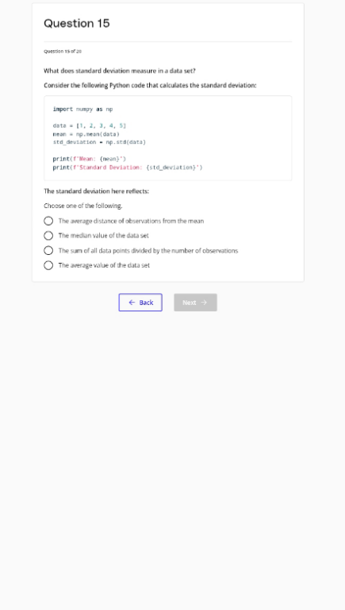The image size is (345, 610).
Task: Click the print Standard Deviation code line
Action: (x=128, y=168)
